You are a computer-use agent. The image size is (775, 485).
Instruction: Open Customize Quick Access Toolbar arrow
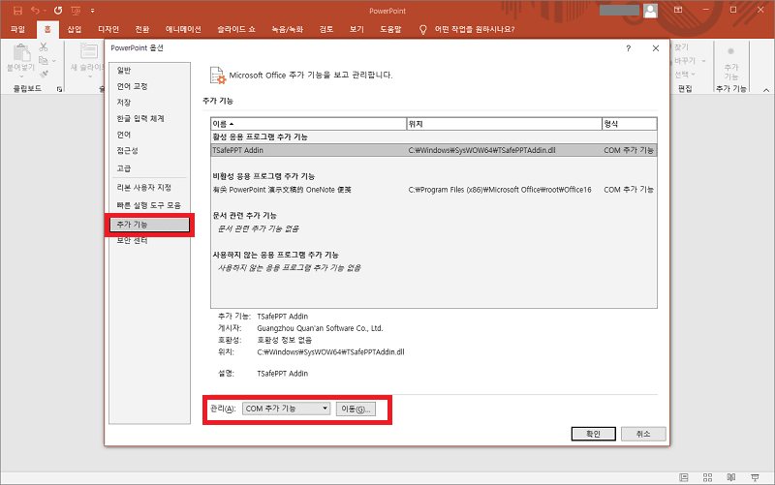pos(92,11)
